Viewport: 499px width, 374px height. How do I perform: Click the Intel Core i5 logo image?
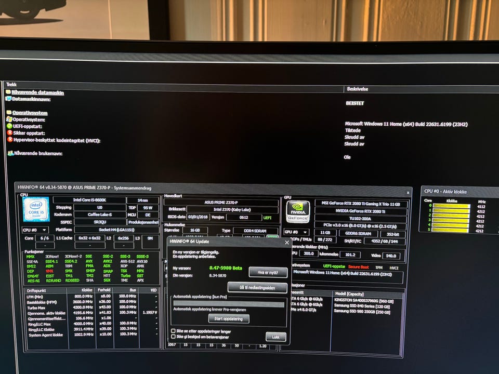pyautogui.click(x=36, y=209)
